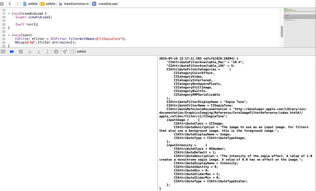Click CICategoryBuiltIn in console
This screenshot has width=316, height=191.
tap(190, 91)
